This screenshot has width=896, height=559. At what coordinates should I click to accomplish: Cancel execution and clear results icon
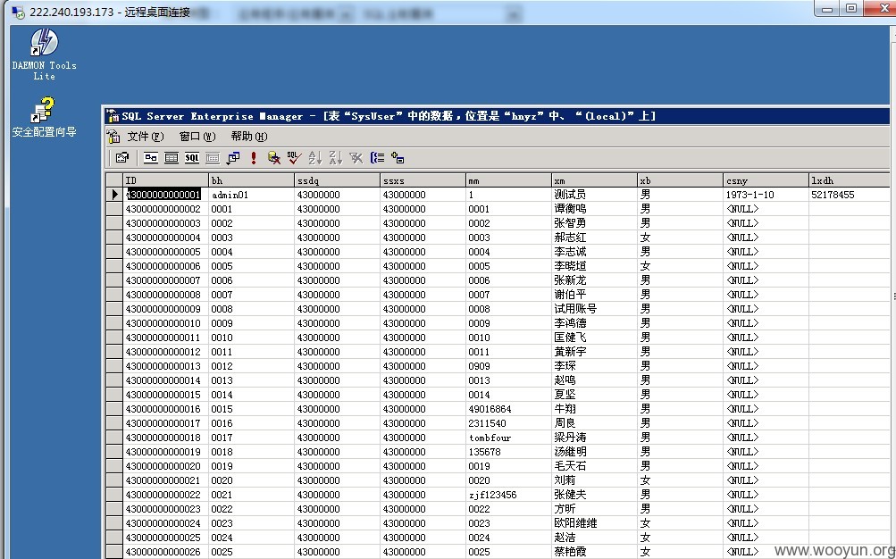pos(274,157)
